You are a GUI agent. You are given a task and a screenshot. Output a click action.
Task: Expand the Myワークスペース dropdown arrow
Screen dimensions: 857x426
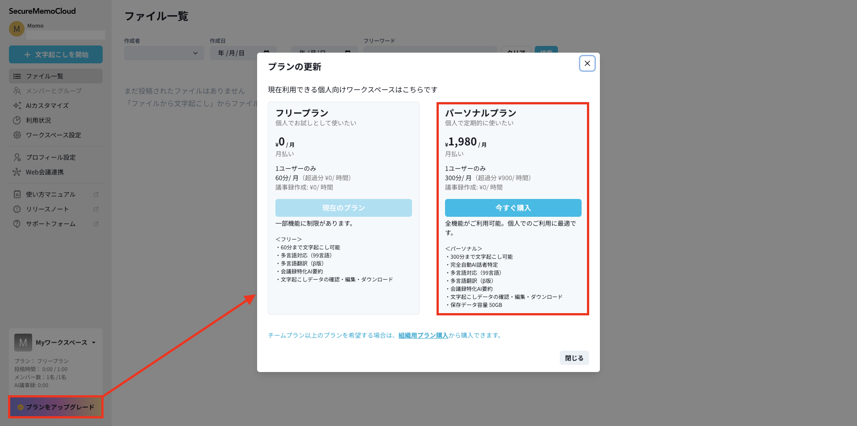point(94,343)
